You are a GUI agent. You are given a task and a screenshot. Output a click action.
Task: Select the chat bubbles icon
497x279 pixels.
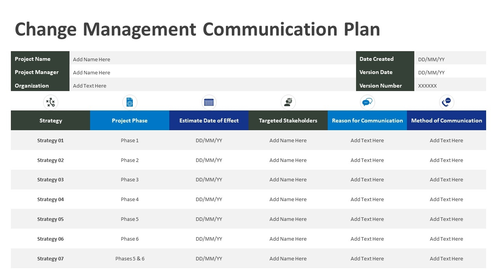(x=367, y=102)
